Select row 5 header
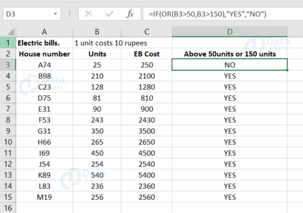Image resolution: width=303 pixels, height=213 pixels. coord(8,87)
